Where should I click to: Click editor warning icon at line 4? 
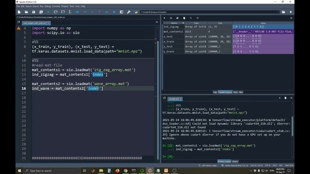18,28
